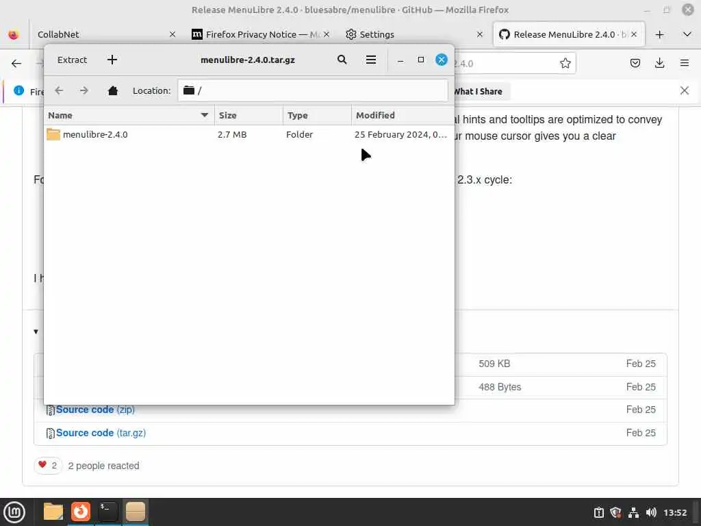701x526 pixels.
Task: Click the Extract button in archive manager
Action: tap(72, 60)
